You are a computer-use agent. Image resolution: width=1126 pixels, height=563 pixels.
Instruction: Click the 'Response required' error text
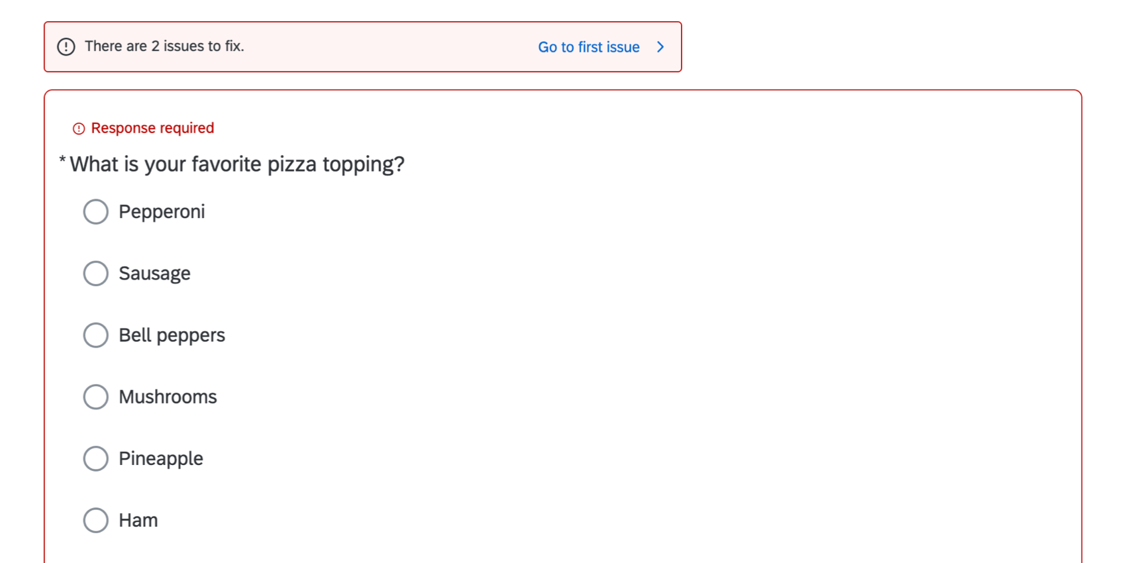click(x=152, y=128)
